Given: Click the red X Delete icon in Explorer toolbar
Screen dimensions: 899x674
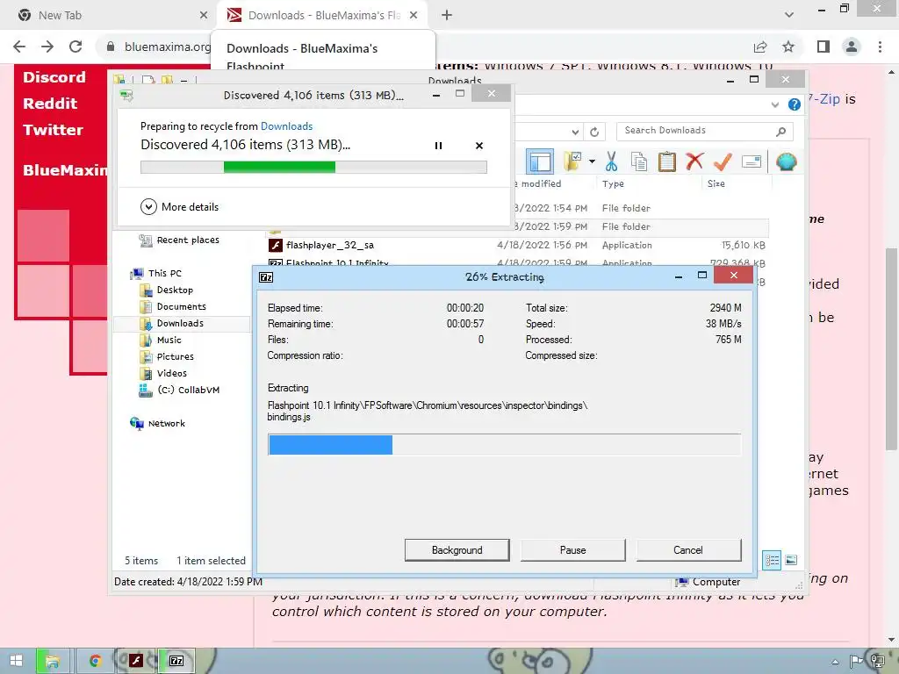Looking at the screenshot, I should [694, 161].
